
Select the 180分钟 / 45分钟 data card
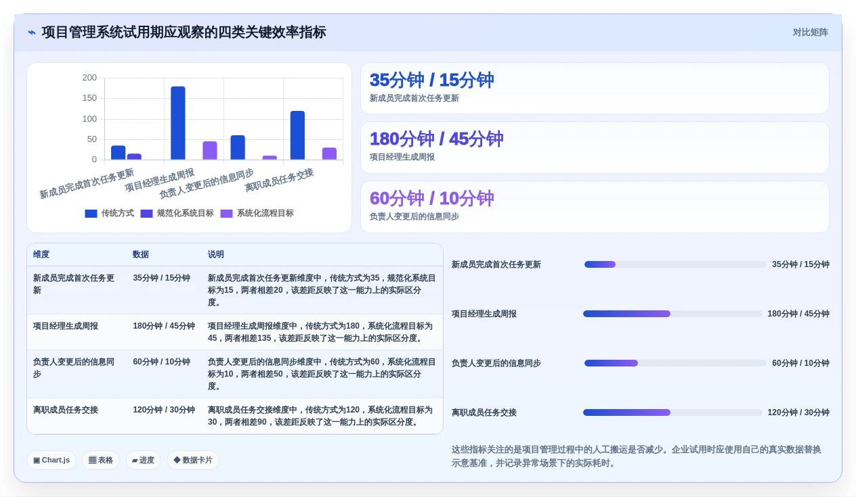(x=595, y=147)
